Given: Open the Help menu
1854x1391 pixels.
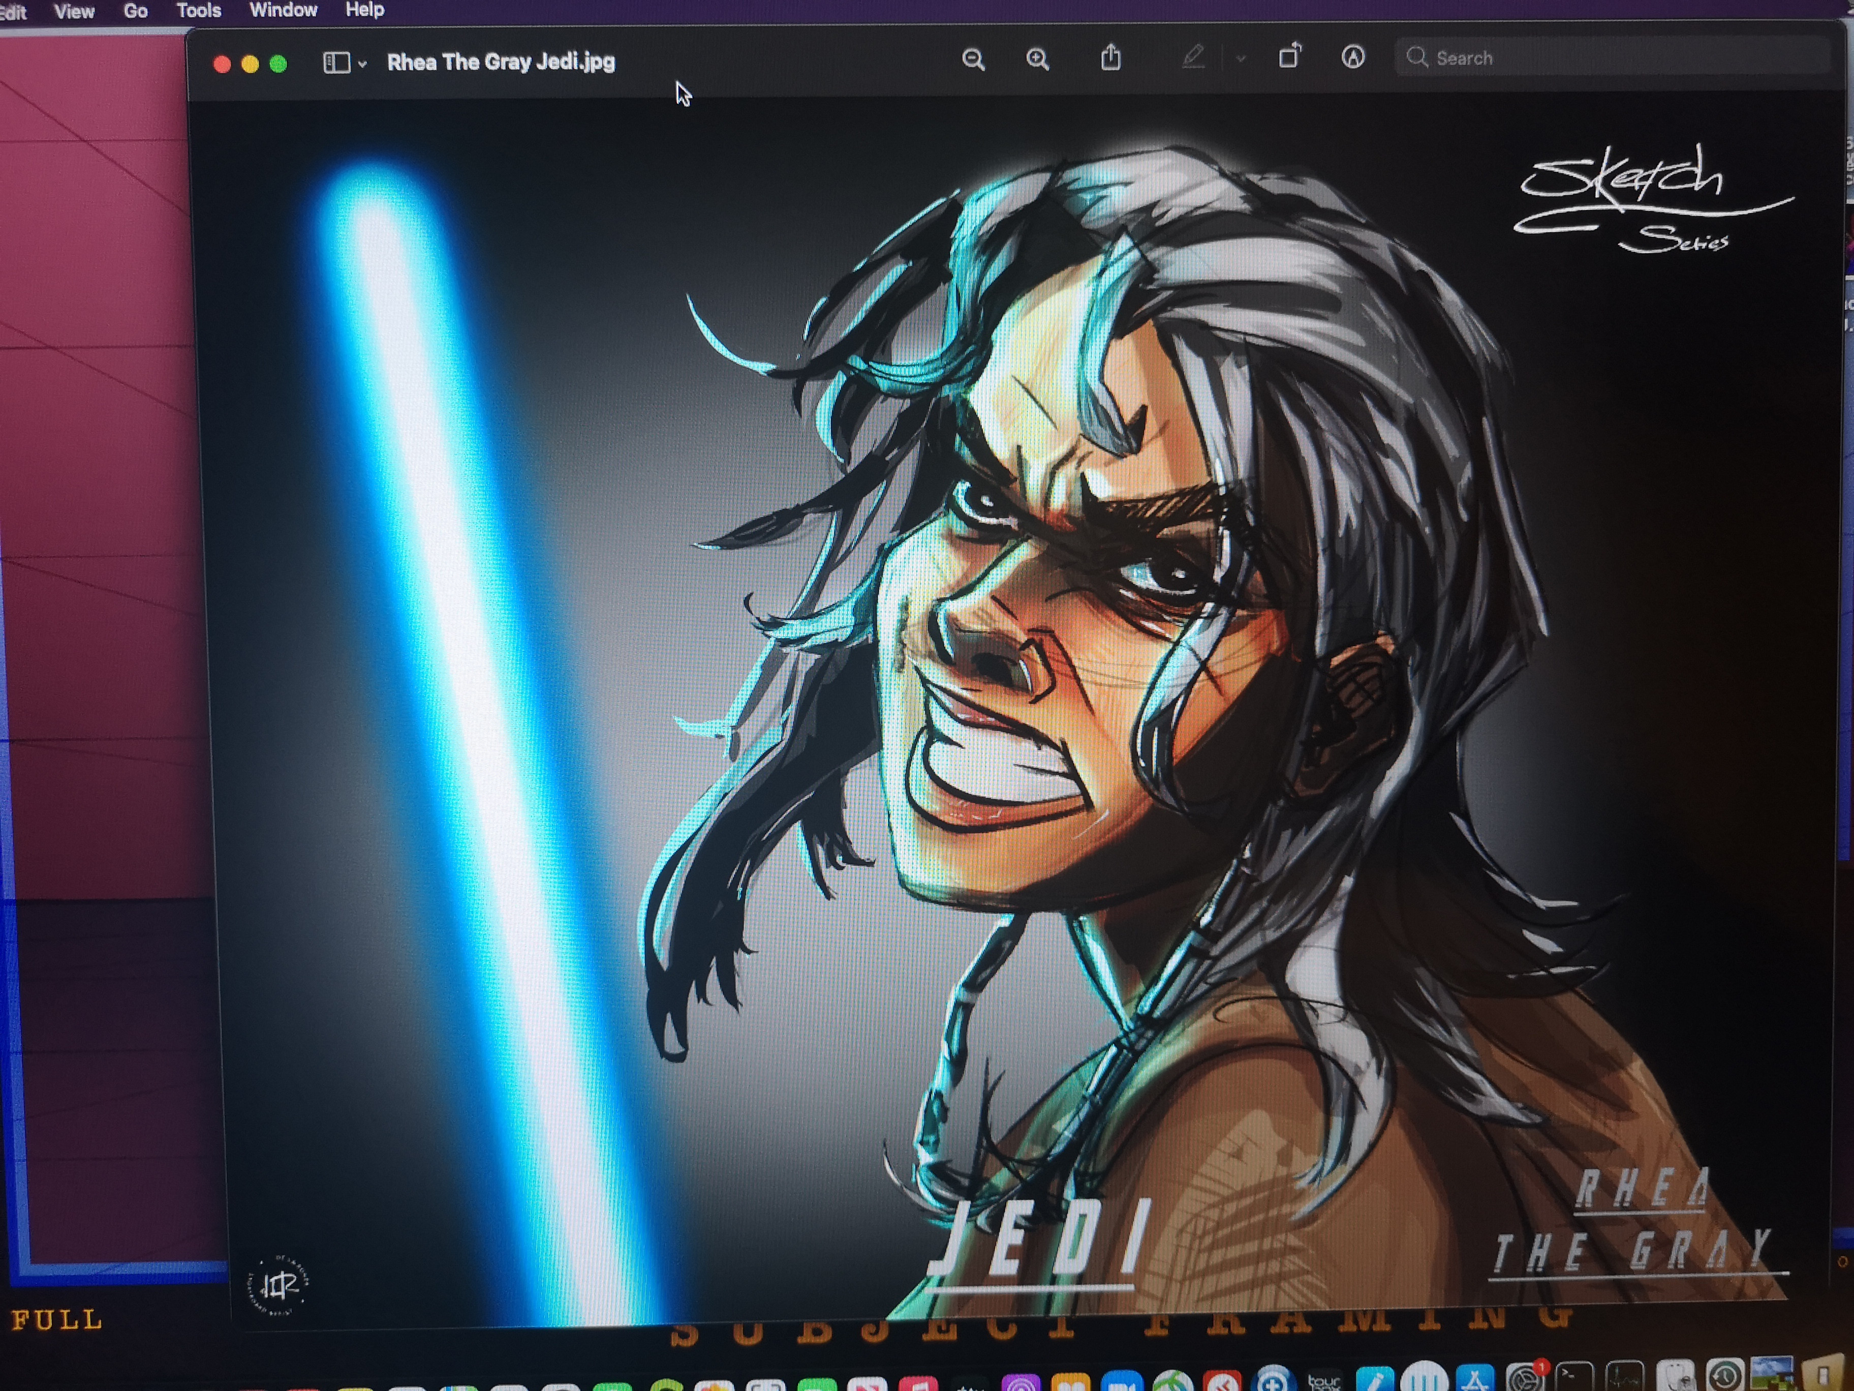Looking at the screenshot, I should click(364, 10).
